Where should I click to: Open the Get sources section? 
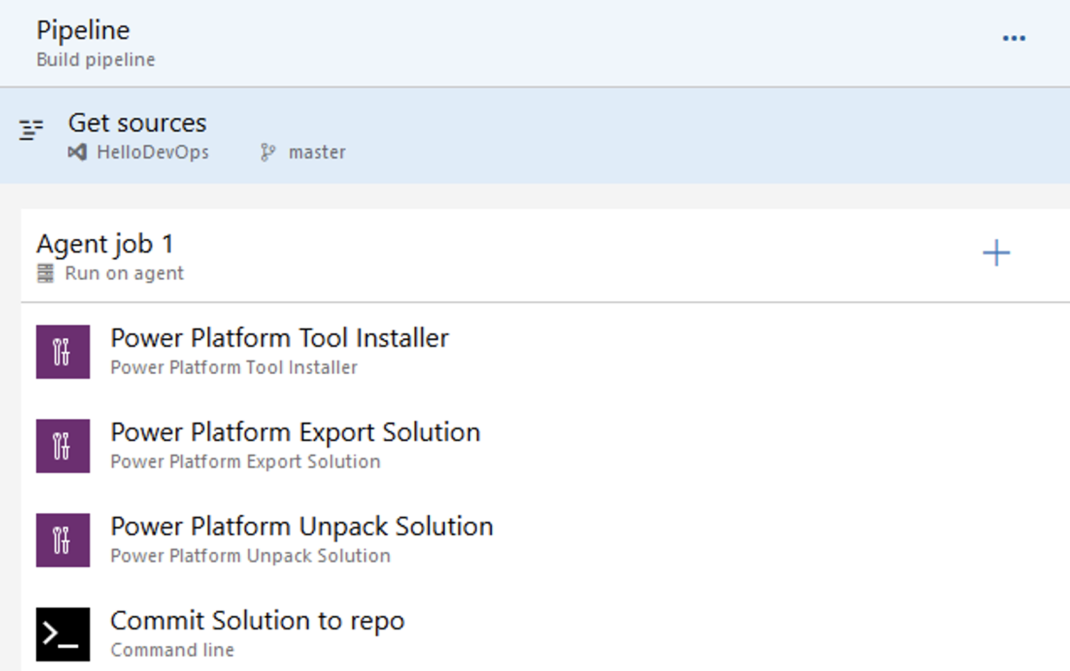[x=137, y=123]
